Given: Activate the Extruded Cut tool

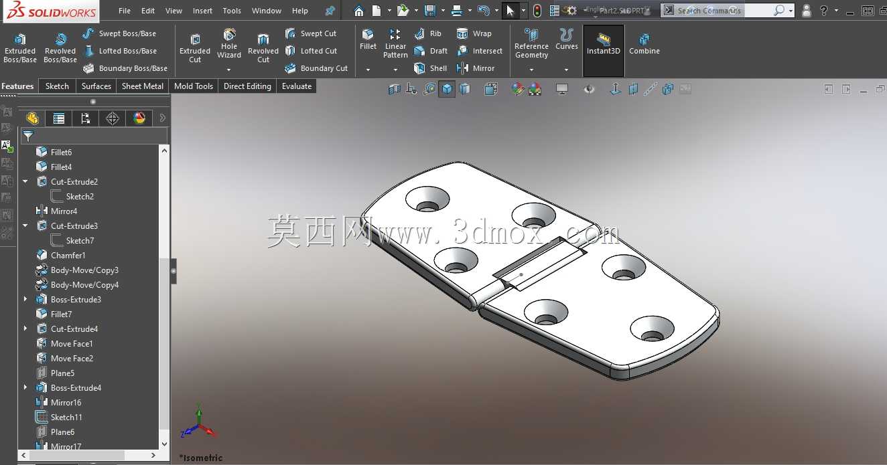Looking at the screenshot, I should 195,48.
